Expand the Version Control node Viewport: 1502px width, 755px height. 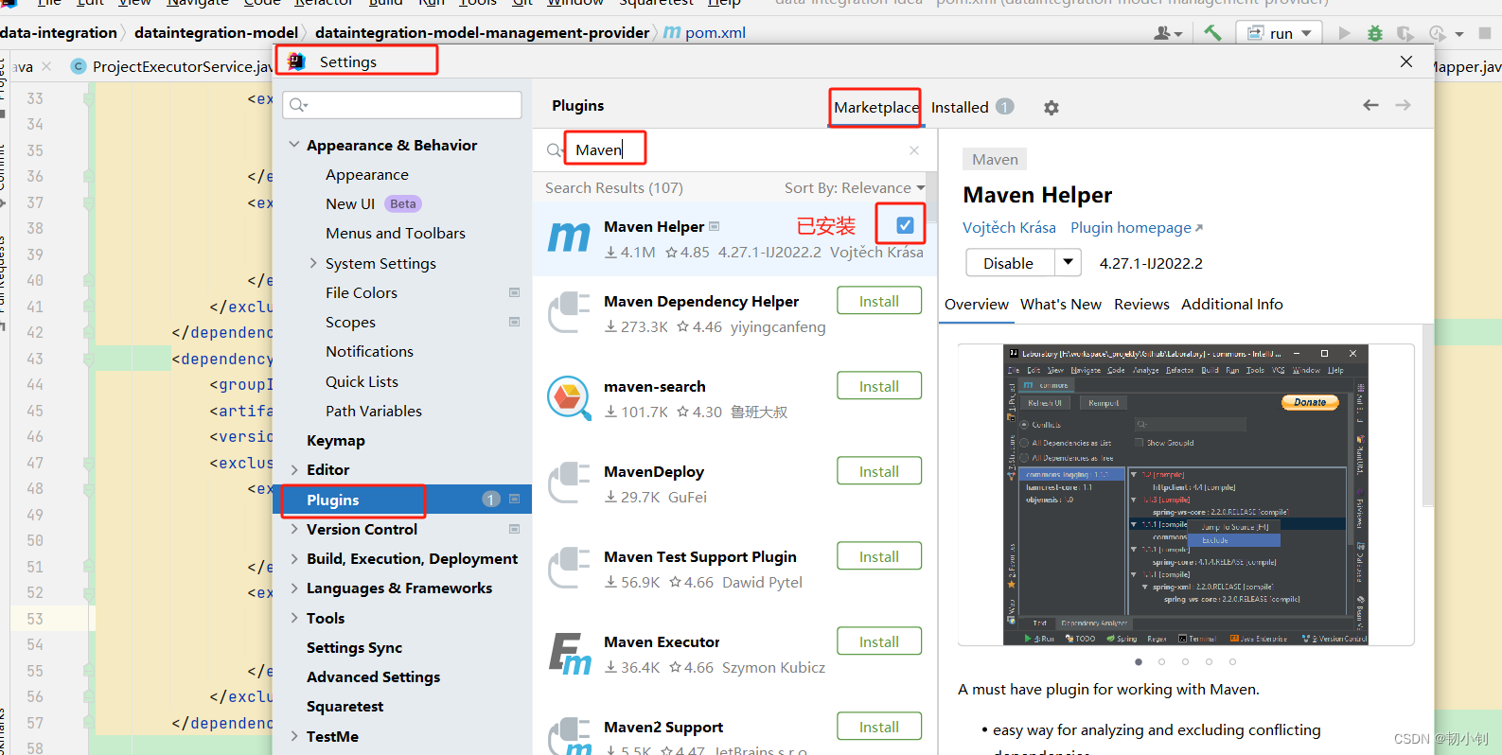pos(294,529)
